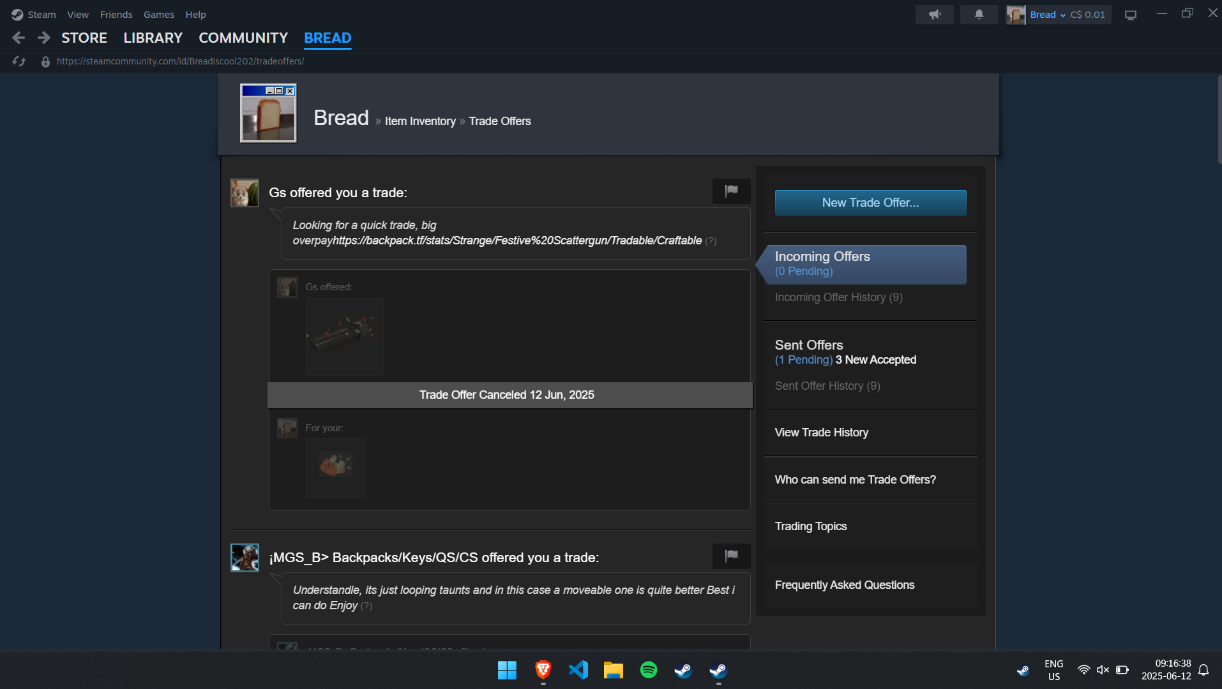Click the padlock security icon
Screen dimensions: 1222x689
pos(45,61)
